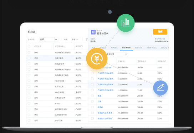Check the box of the 11.00 product row

(92, 90)
